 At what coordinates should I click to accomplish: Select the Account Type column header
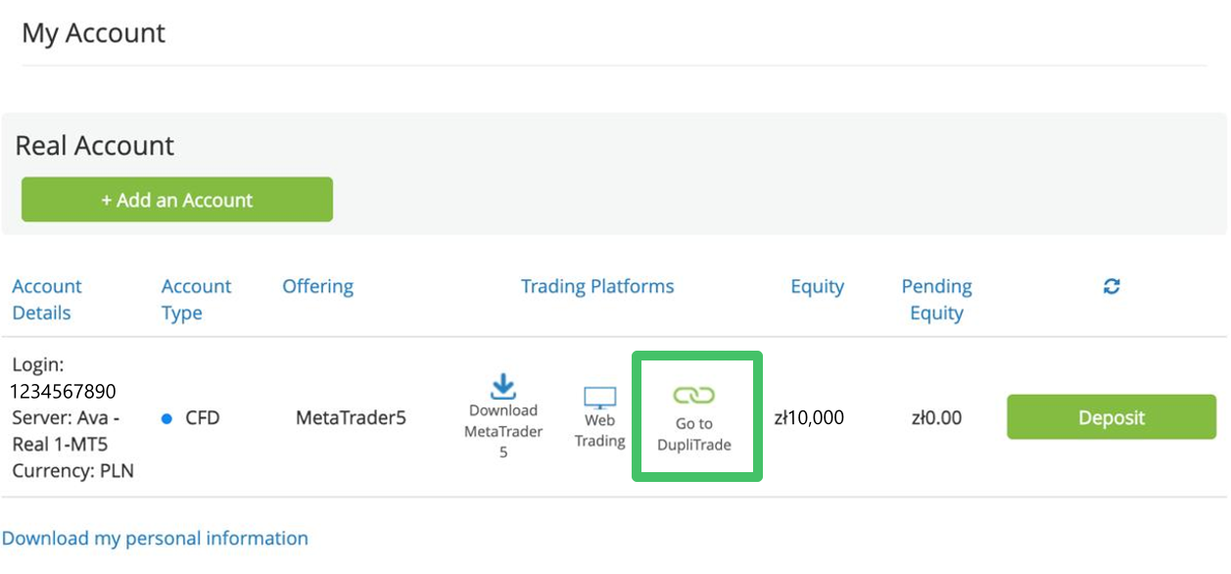point(196,300)
